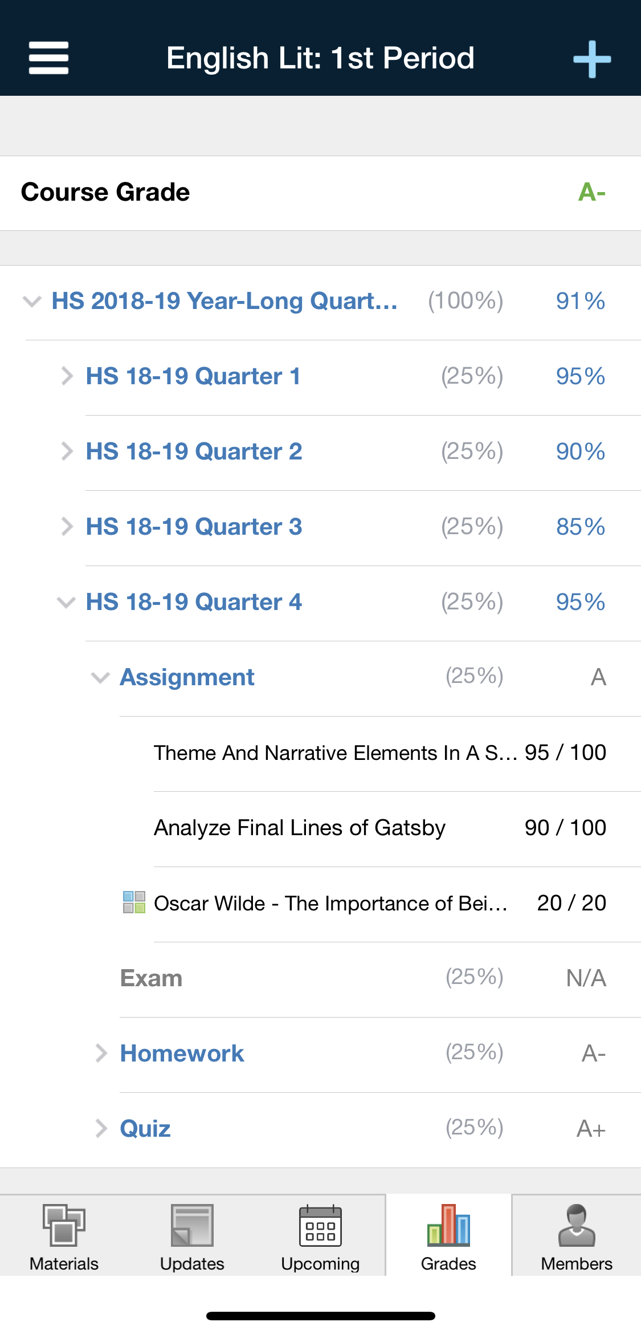Tap the rubric icon beside Oscar Wilde

(134, 902)
